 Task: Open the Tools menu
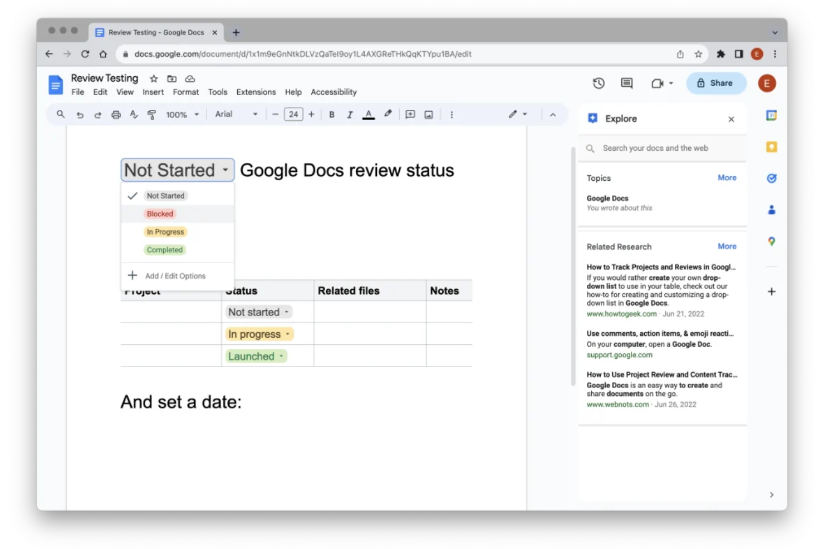click(218, 92)
